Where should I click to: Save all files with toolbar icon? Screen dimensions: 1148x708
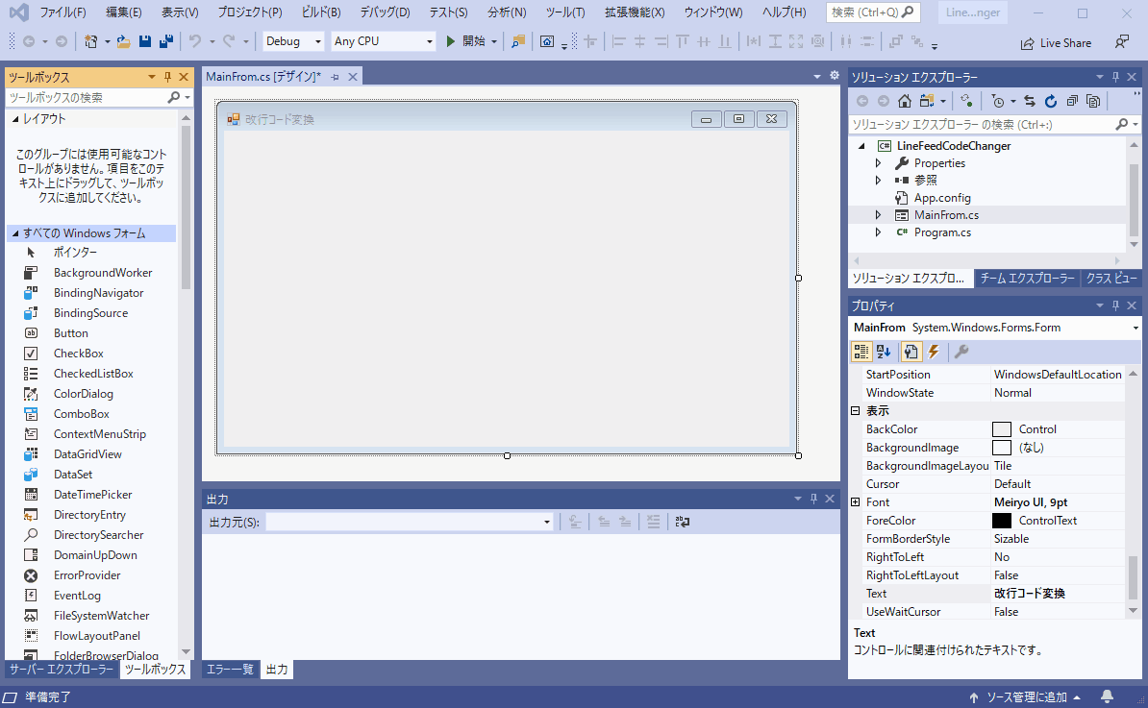point(166,41)
